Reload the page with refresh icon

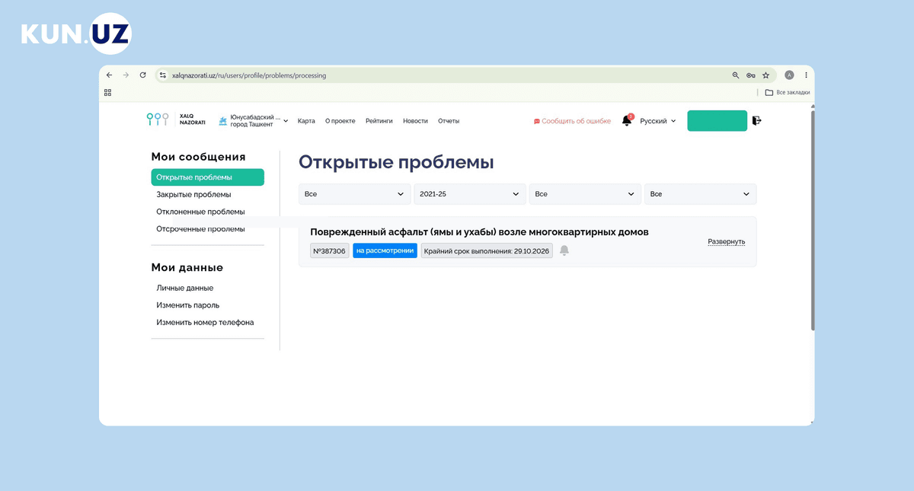[x=142, y=75]
